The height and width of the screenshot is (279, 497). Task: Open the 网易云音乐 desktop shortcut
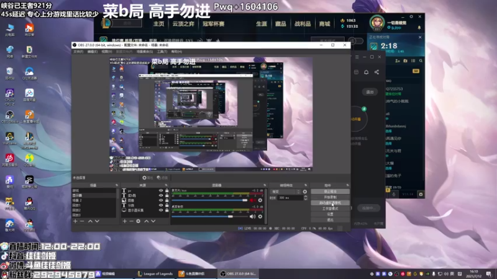pyautogui.click(x=10, y=160)
